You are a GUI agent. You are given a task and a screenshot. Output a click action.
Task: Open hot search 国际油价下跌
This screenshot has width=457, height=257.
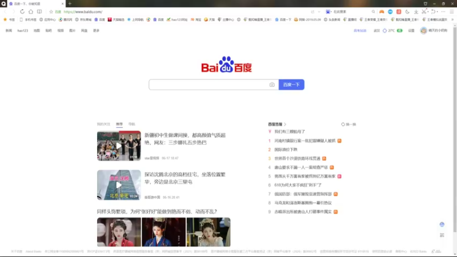(286, 150)
